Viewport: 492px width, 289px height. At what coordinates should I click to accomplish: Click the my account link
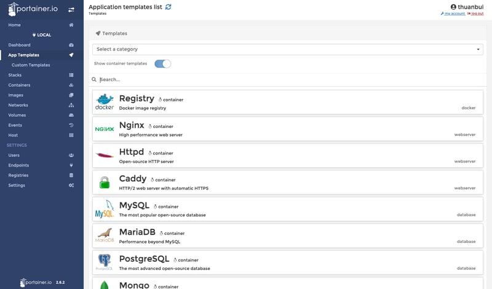[454, 14]
